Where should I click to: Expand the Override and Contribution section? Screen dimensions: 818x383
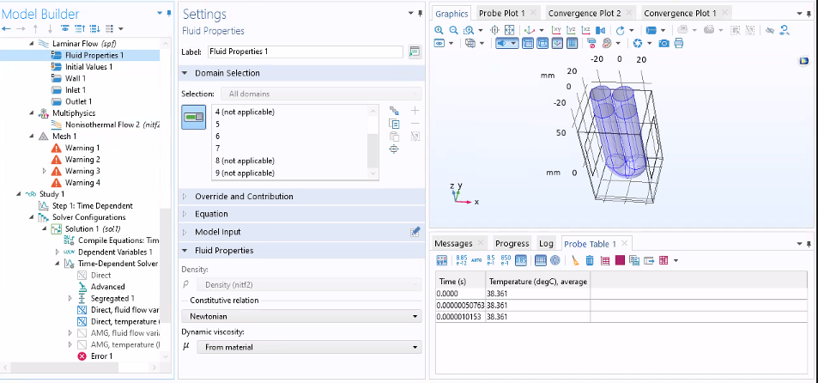coord(244,197)
